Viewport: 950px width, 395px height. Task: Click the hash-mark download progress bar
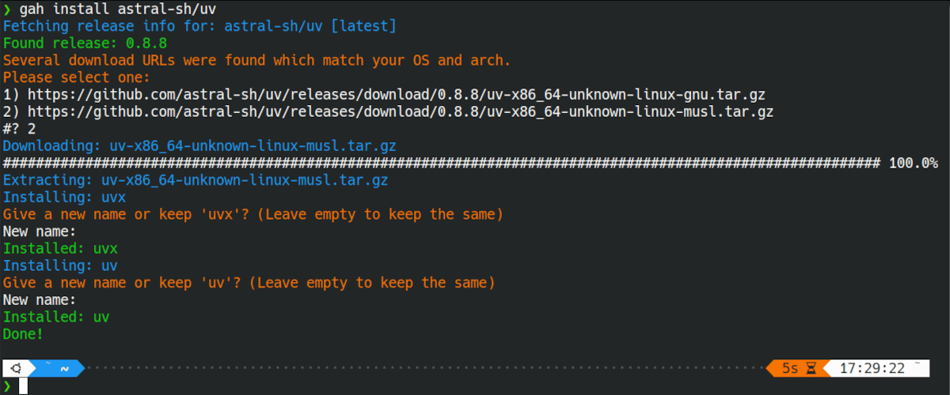442,163
